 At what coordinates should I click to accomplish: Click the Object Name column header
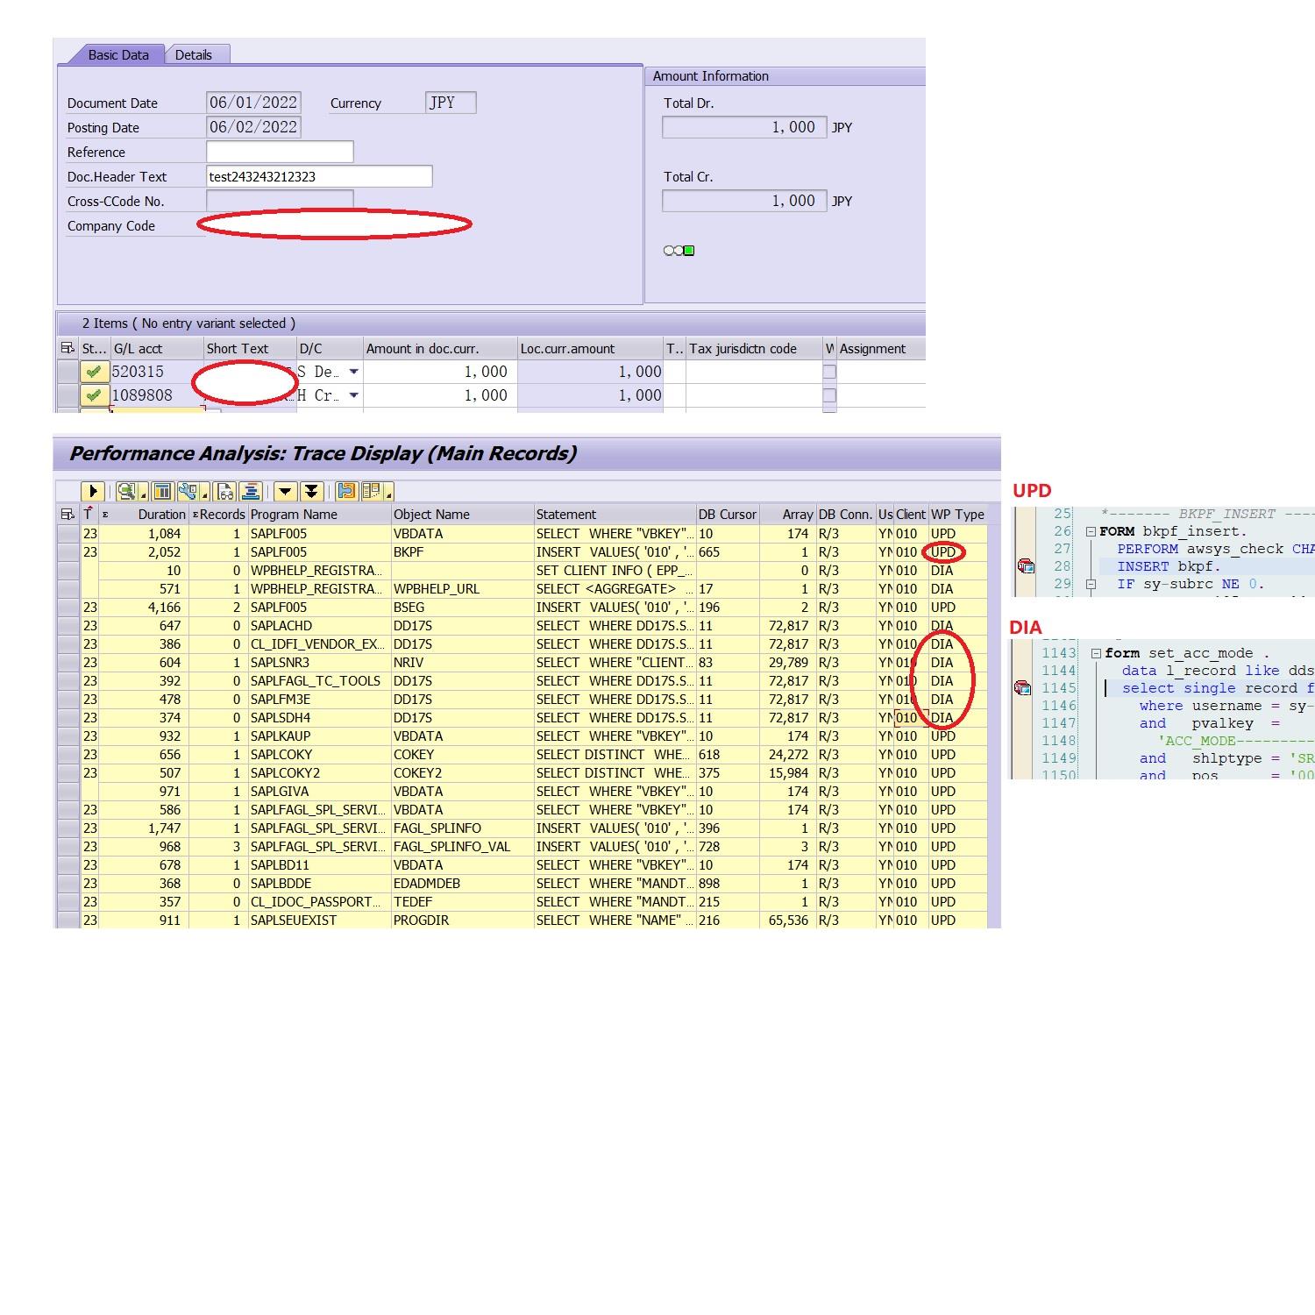[462, 515]
